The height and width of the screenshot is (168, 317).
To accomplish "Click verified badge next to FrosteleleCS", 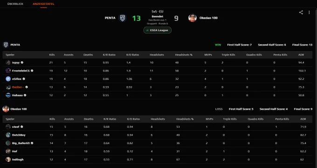I will click(32, 71).
